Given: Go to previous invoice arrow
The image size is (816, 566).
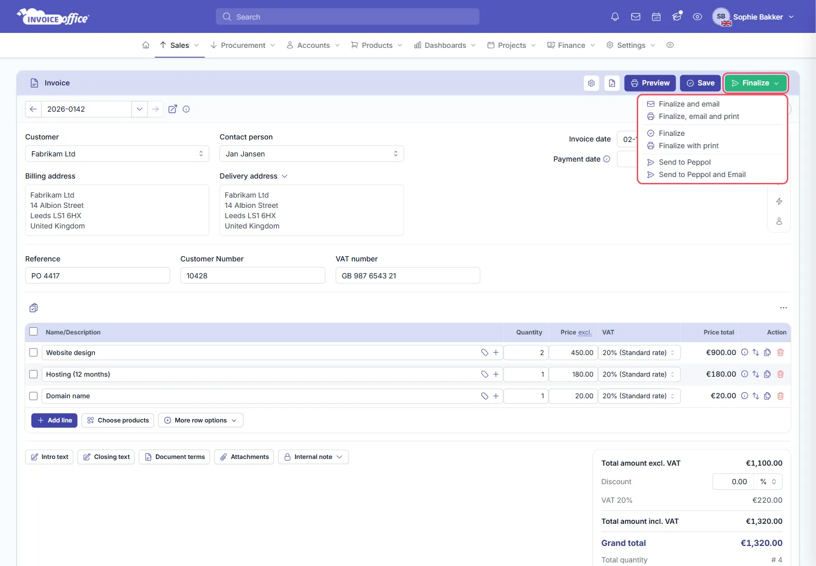Looking at the screenshot, I should [33, 109].
